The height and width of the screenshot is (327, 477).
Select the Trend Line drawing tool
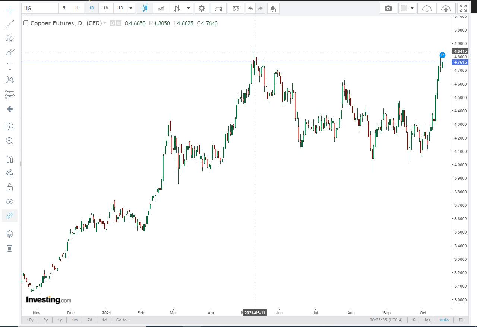click(x=9, y=25)
